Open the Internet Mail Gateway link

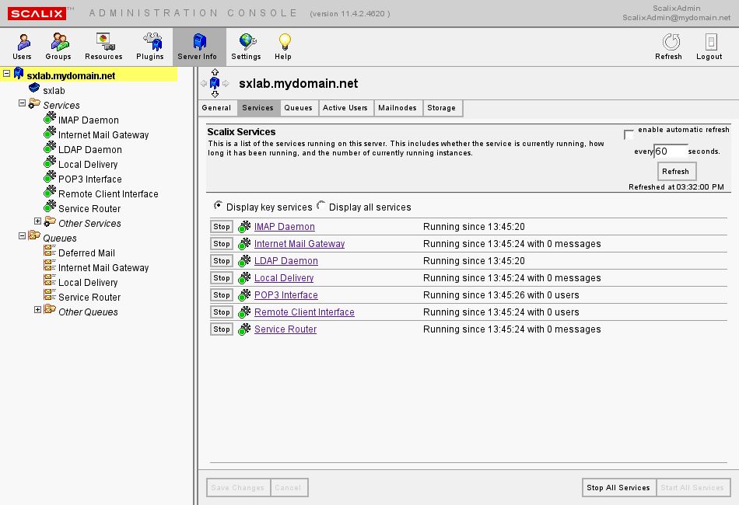tap(299, 244)
